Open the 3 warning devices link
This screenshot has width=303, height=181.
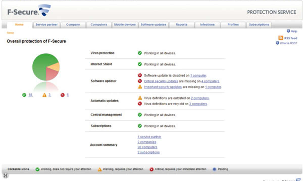(x=50, y=95)
